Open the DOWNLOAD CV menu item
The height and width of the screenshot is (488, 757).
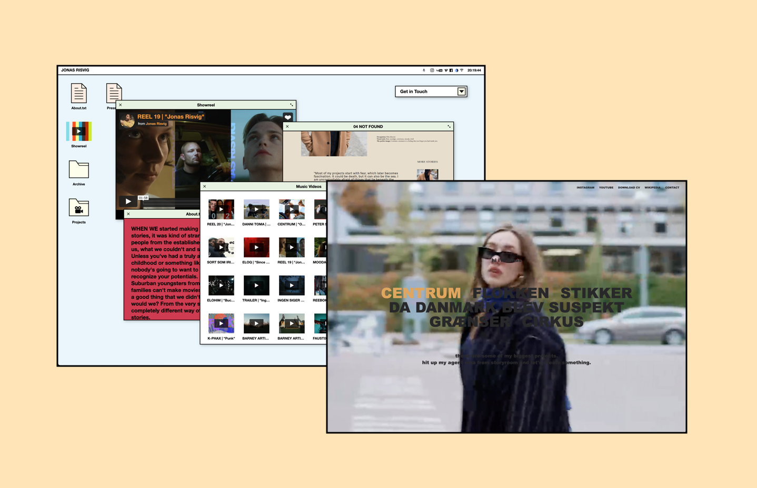[629, 187]
